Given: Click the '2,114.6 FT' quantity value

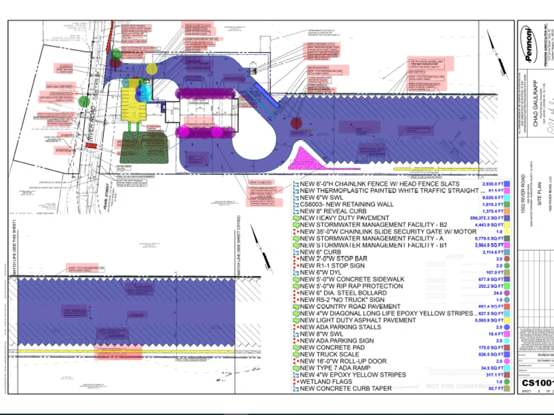Looking at the screenshot, I should pyautogui.click(x=493, y=252).
